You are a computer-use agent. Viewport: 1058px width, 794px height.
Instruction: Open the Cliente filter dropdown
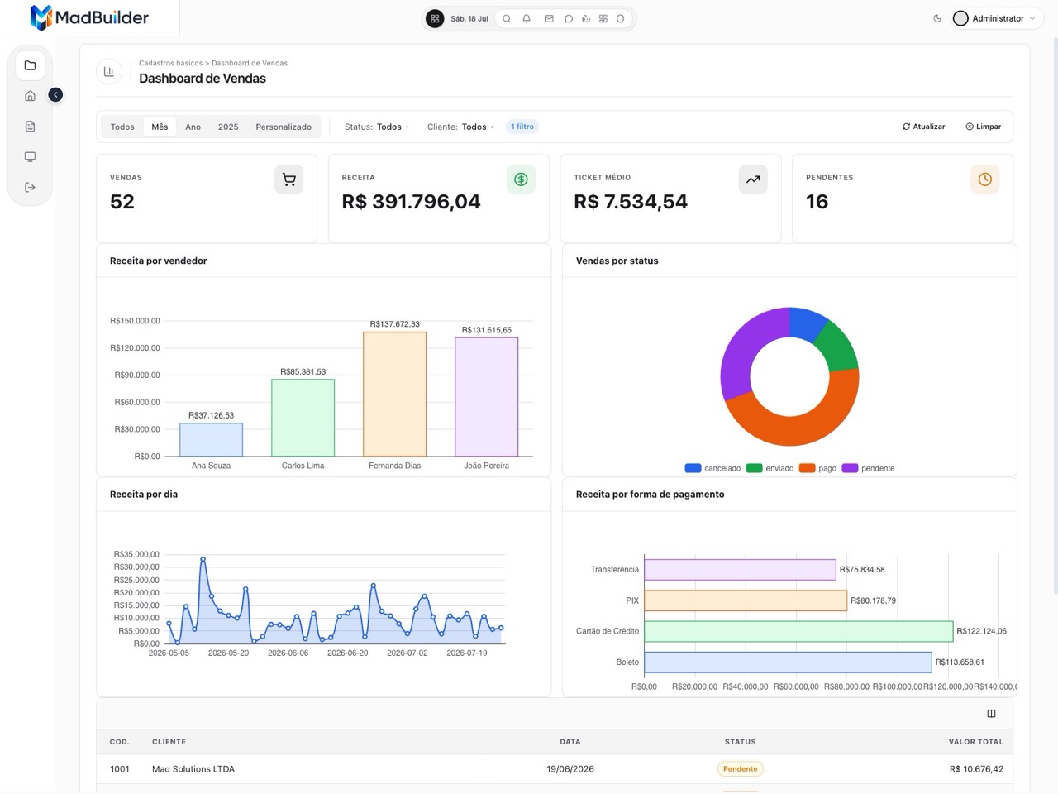(460, 127)
